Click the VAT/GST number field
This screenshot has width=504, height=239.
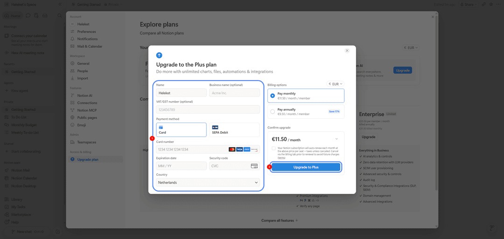(x=208, y=109)
